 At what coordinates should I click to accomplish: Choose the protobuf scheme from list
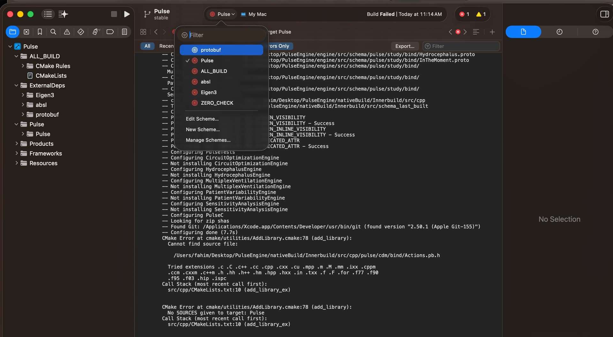[x=211, y=50]
